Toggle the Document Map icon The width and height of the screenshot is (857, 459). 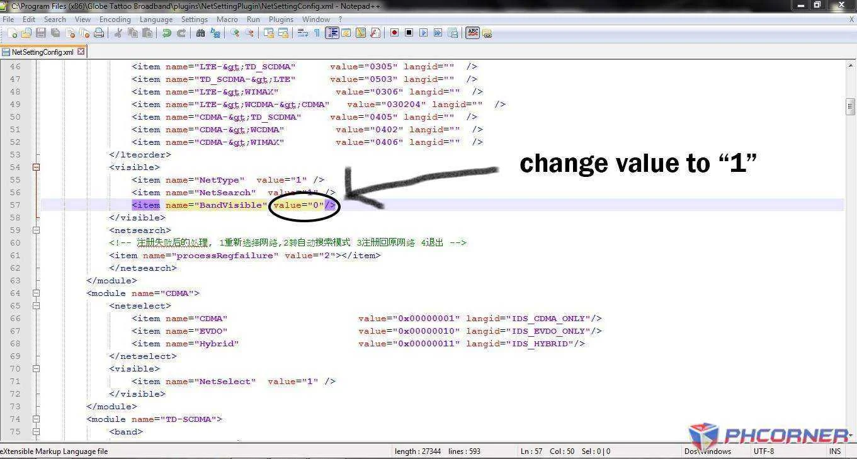(360, 33)
